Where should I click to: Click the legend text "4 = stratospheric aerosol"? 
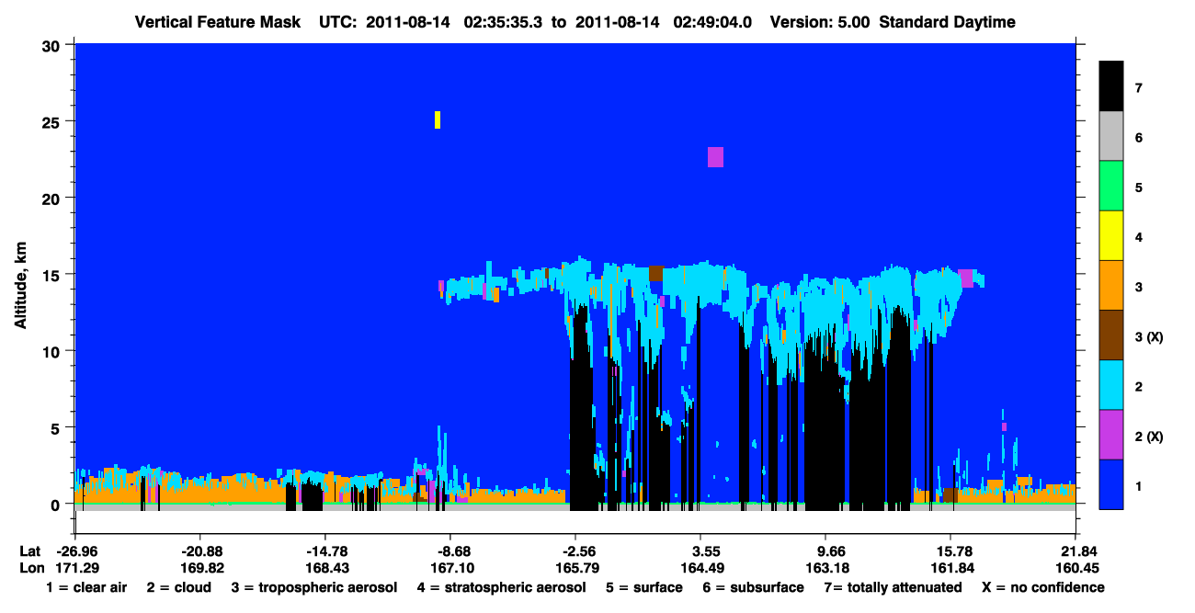click(x=501, y=587)
